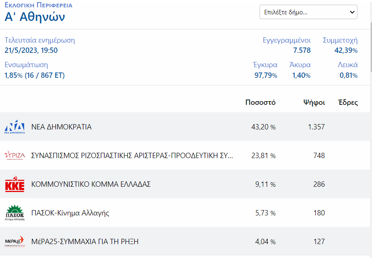The height and width of the screenshot is (258, 372).
Task: Click the 748 votes value
Action: [x=319, y=156]
